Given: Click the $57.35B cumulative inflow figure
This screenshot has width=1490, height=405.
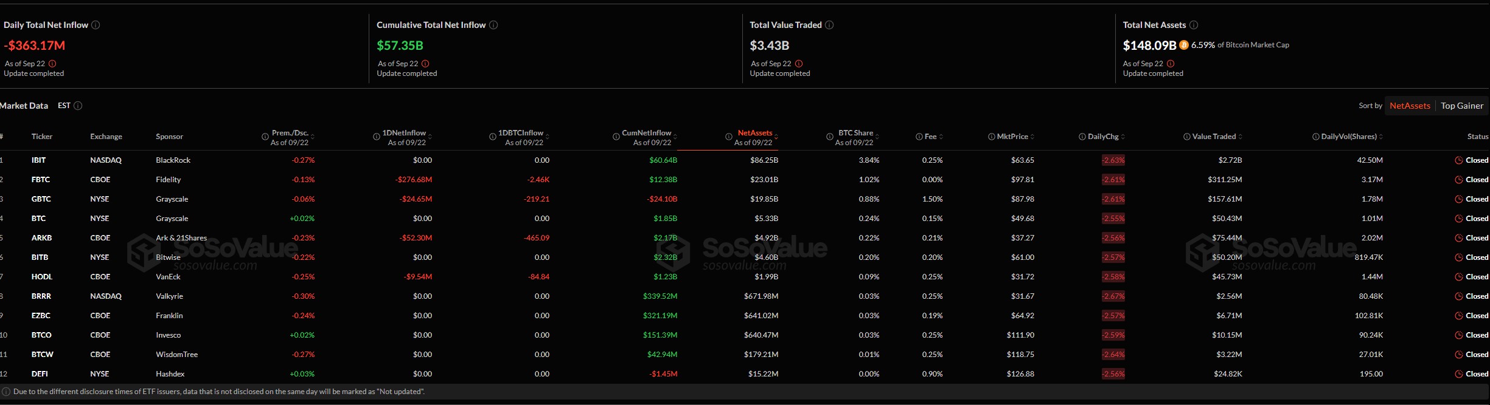Looking at the screenshot, I should point(400,46).
